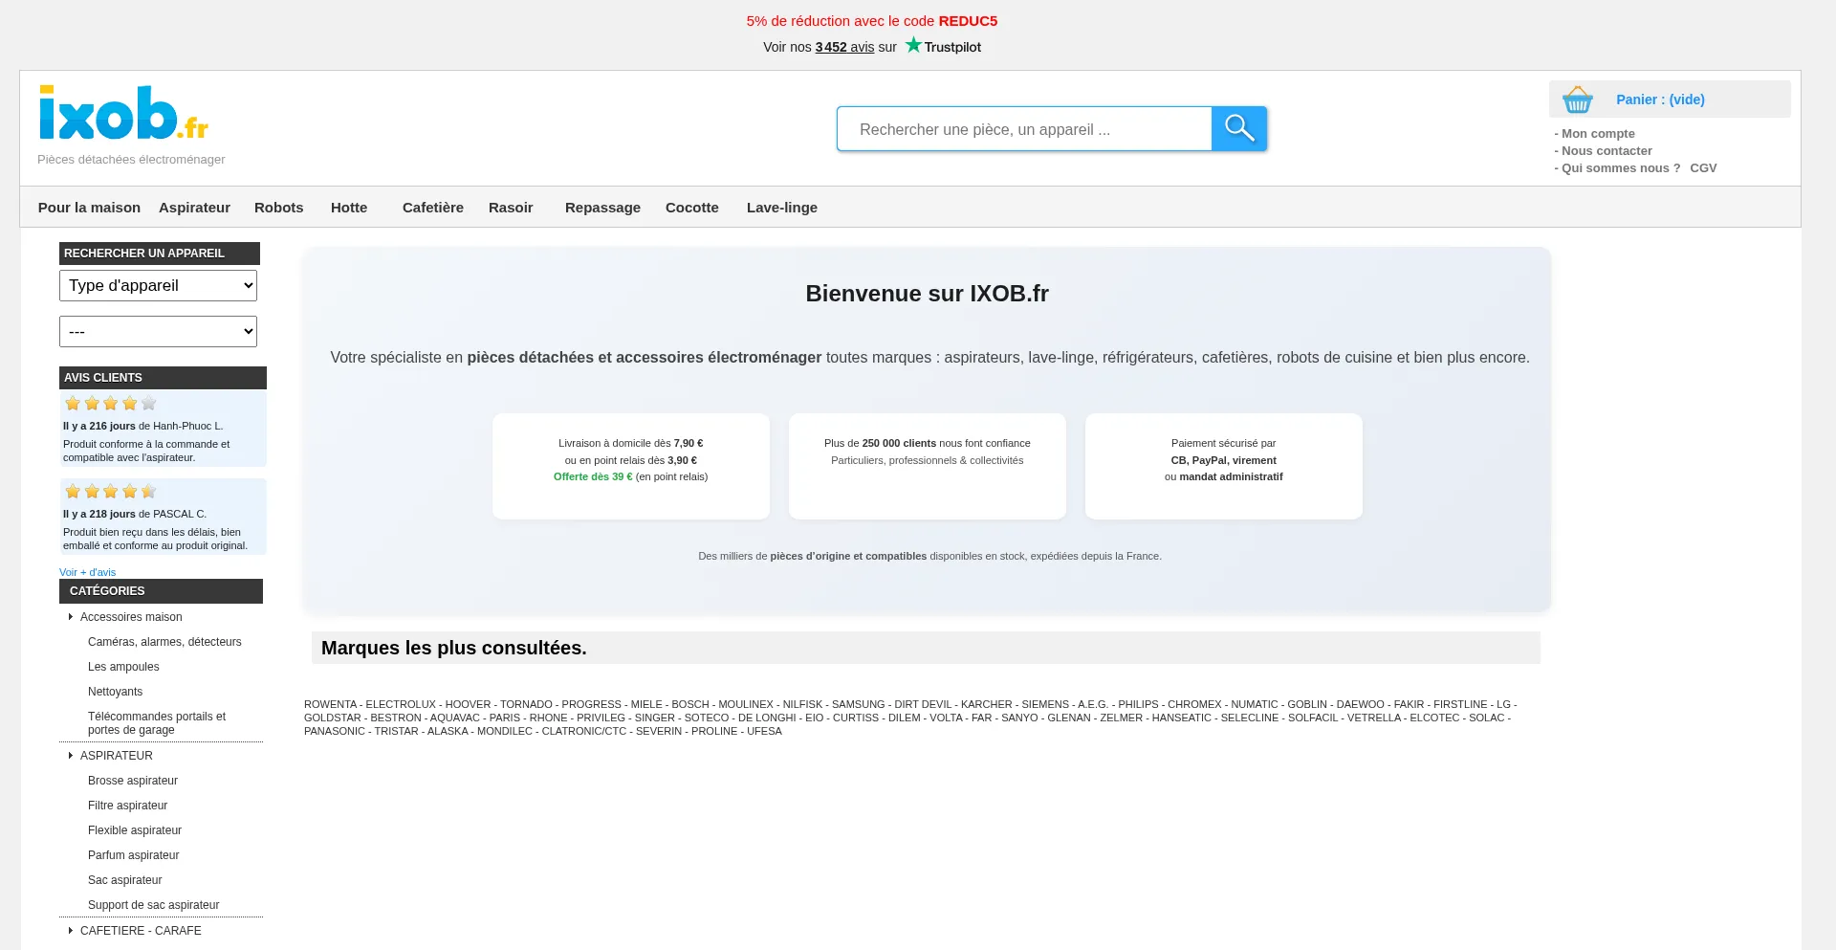
Task: Click the star rating of Hanh-Phuoc L. review
Action: click(x=110, y=404)
